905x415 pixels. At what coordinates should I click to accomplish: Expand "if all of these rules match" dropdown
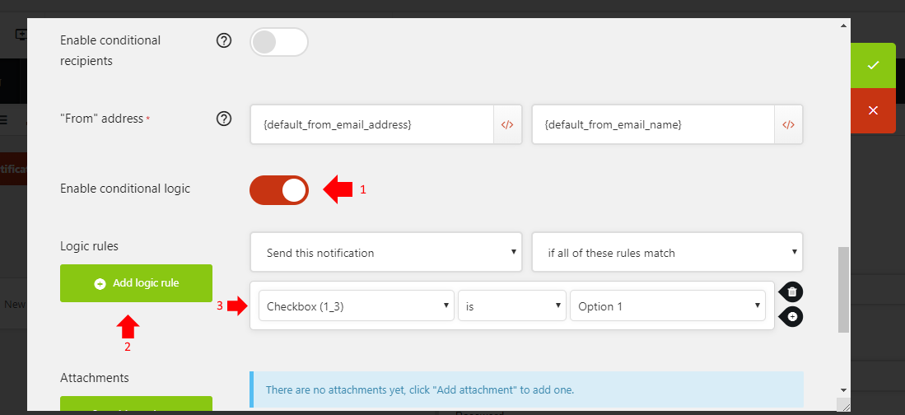(x=667, y=253)
